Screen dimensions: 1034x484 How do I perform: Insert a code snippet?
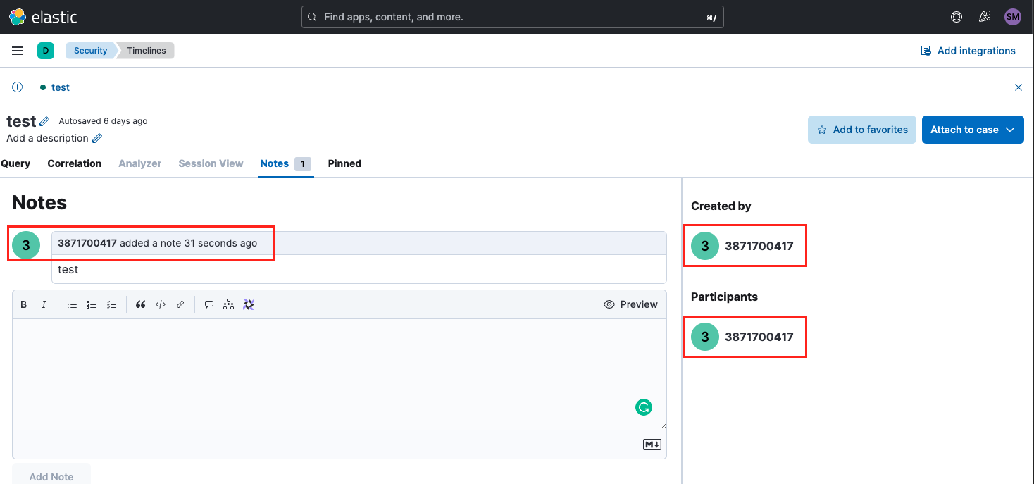pos(161,304)
